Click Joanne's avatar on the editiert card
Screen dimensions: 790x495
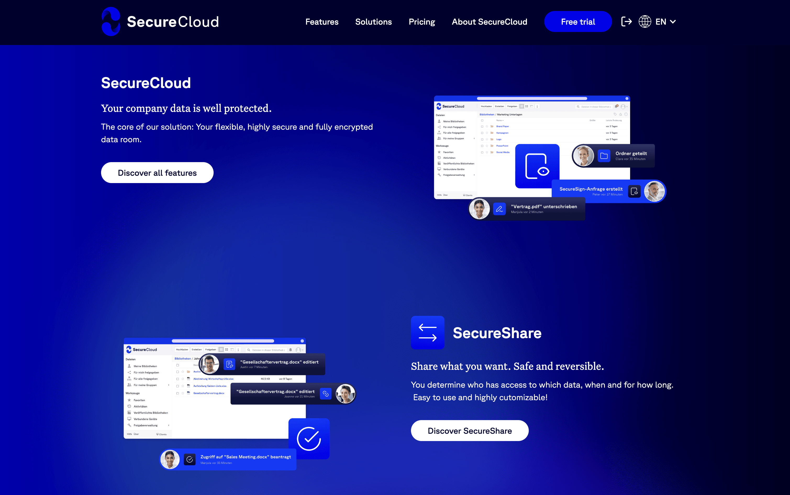point(346,393)
